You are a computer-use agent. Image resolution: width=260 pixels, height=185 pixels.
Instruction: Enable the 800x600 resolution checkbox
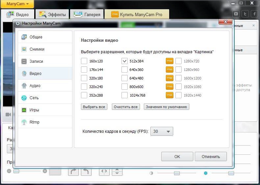coord(124,87)
